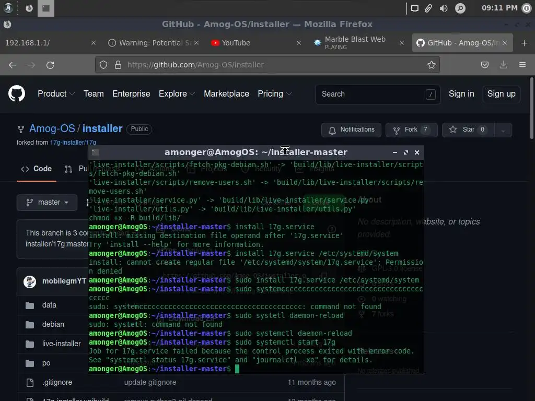
Task: Close the Marble Blast Web tab
Action: pyautogui.click(x=402, y=43)
